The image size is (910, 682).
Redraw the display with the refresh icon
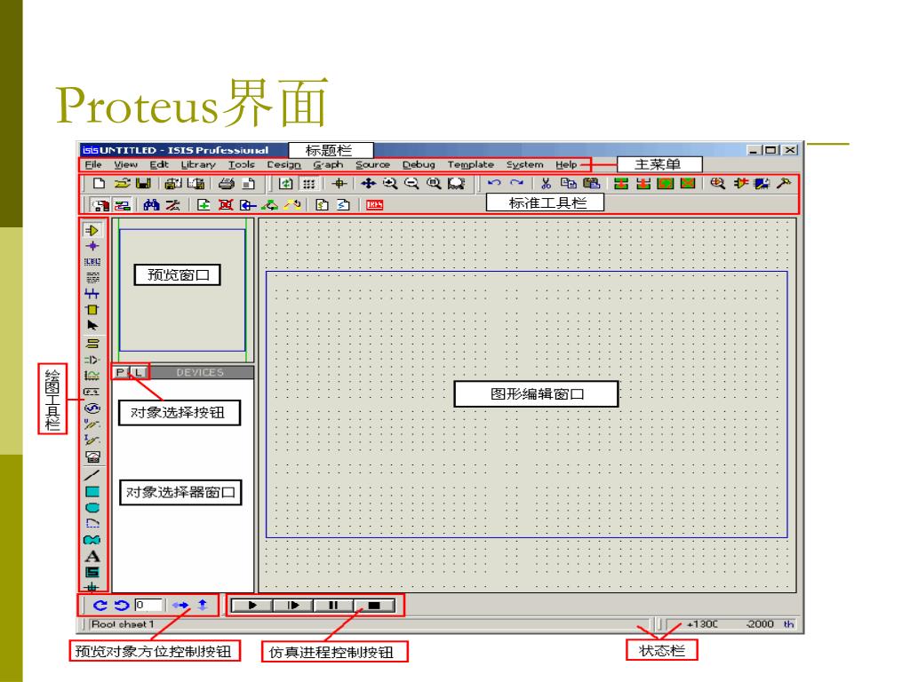click(285, 184)
